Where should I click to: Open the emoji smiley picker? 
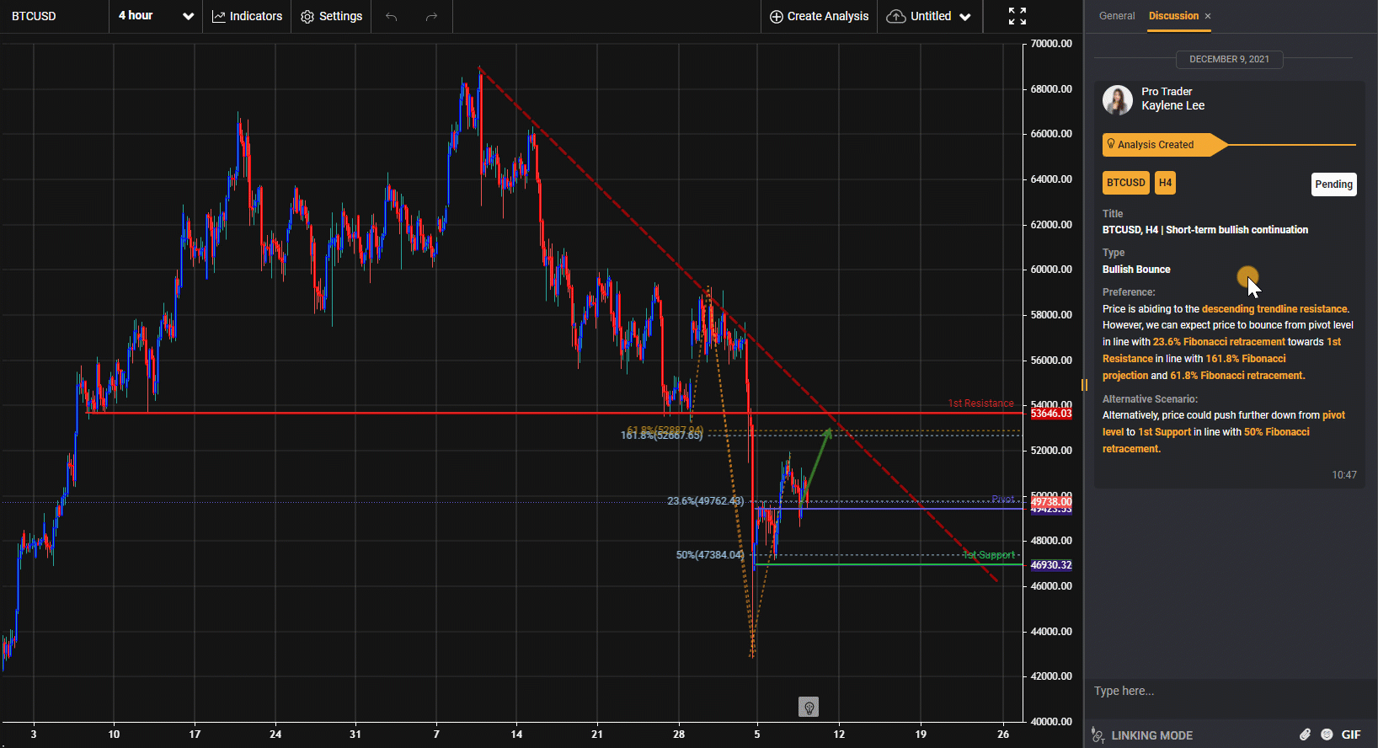[1327, 735]
